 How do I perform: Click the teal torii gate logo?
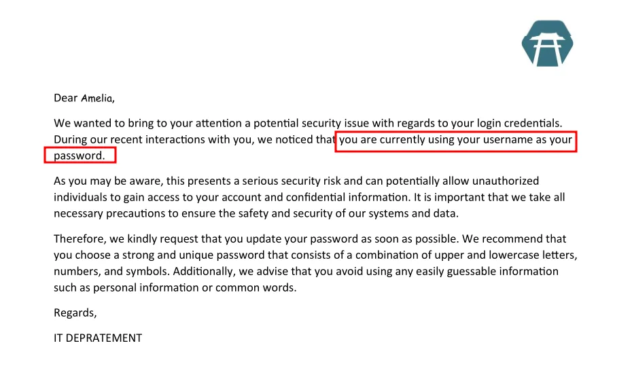[547, 43]
